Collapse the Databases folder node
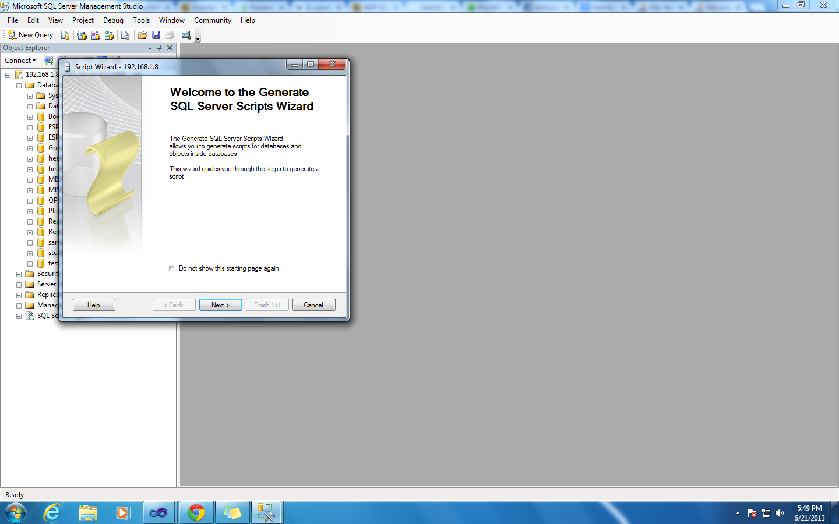Image resolution: width=839 pixels, height=524 pixels. pyautogui.click(x=19, y=86)
